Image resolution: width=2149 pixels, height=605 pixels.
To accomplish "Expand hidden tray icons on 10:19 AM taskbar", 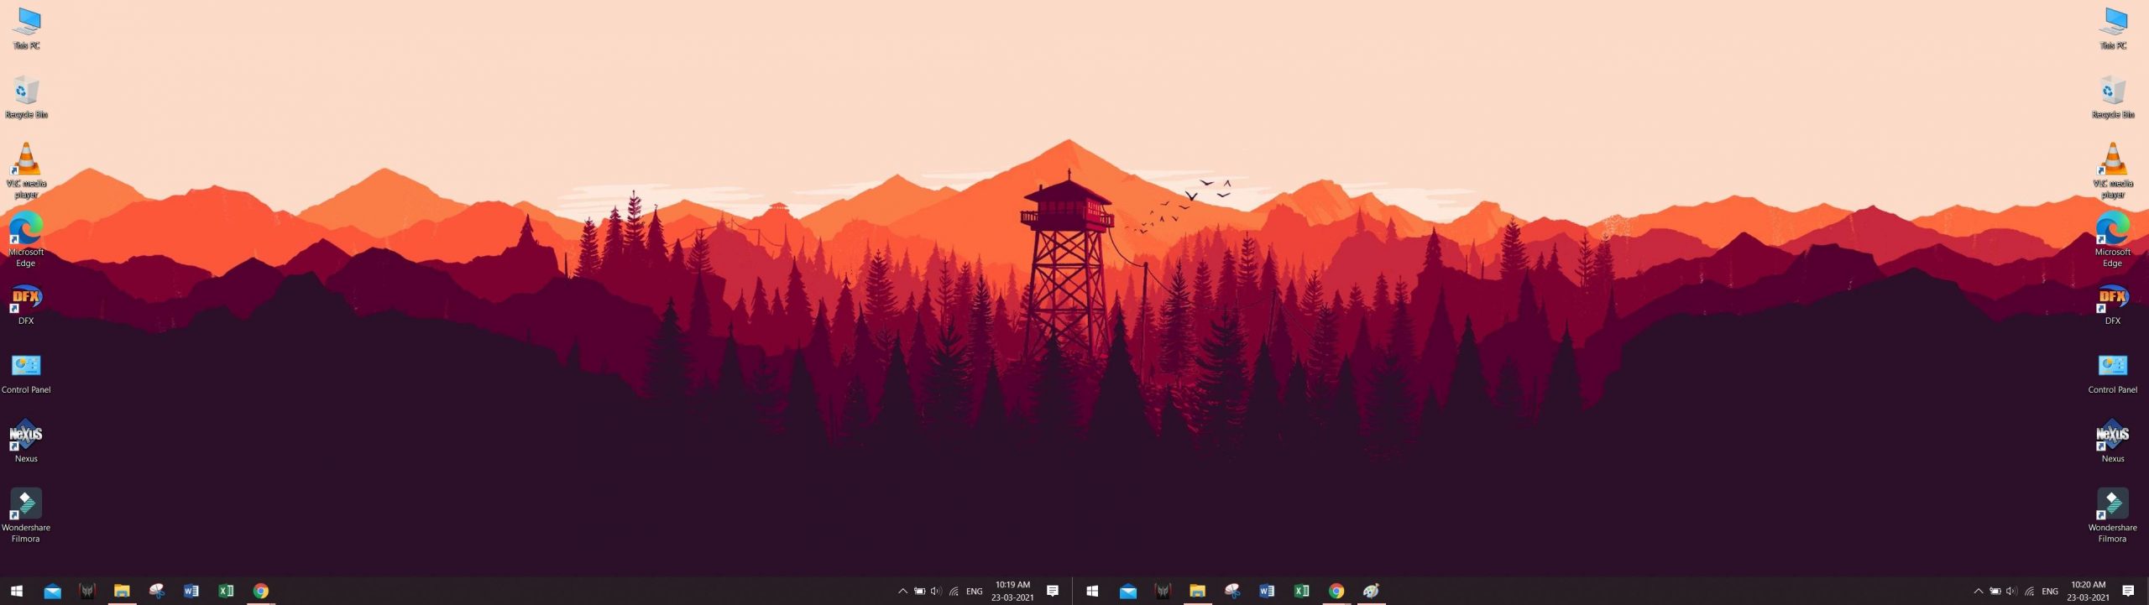I will click(x=902, y=591).
